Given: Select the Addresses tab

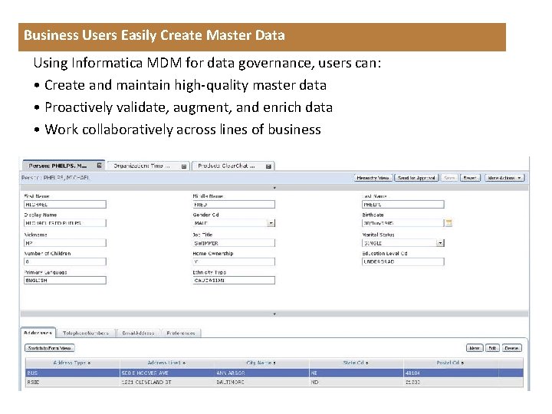Looking at the screenshot, I should click(x=38, y=333).
